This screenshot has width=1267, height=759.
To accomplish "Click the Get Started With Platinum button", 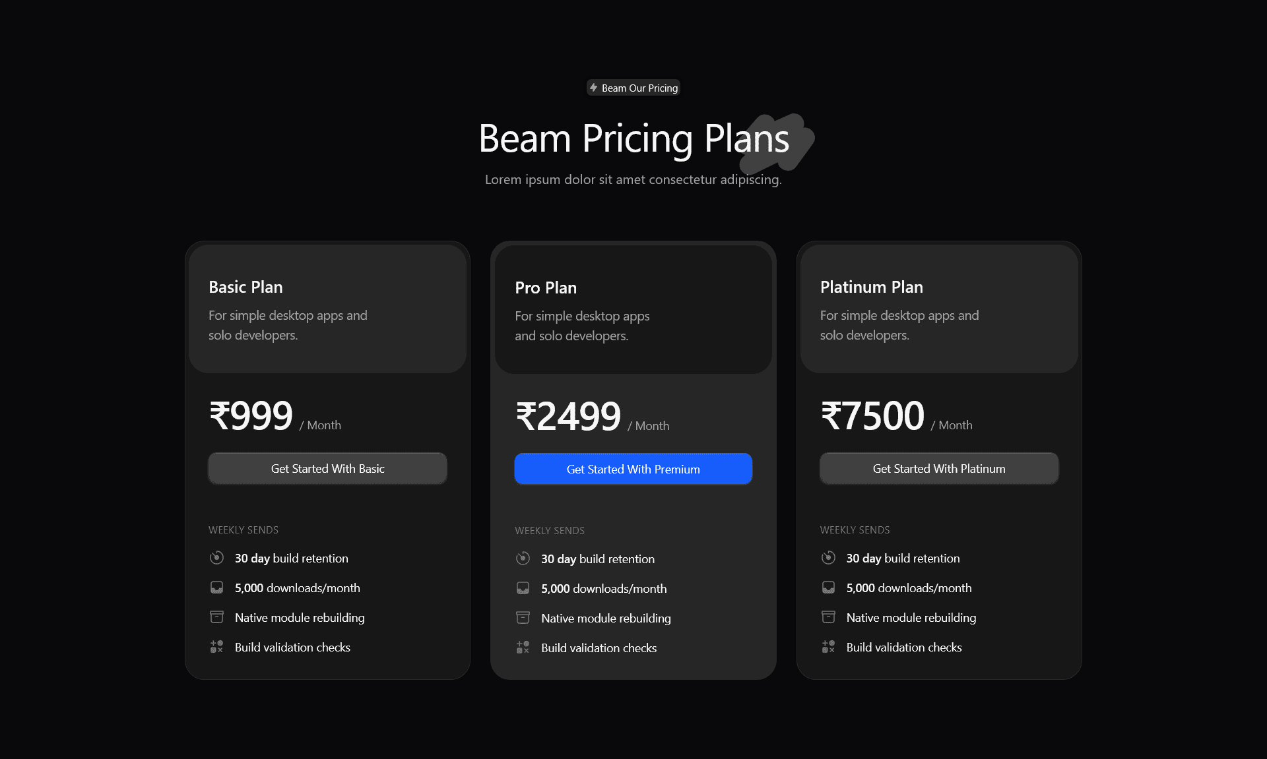I will [938, 468].
